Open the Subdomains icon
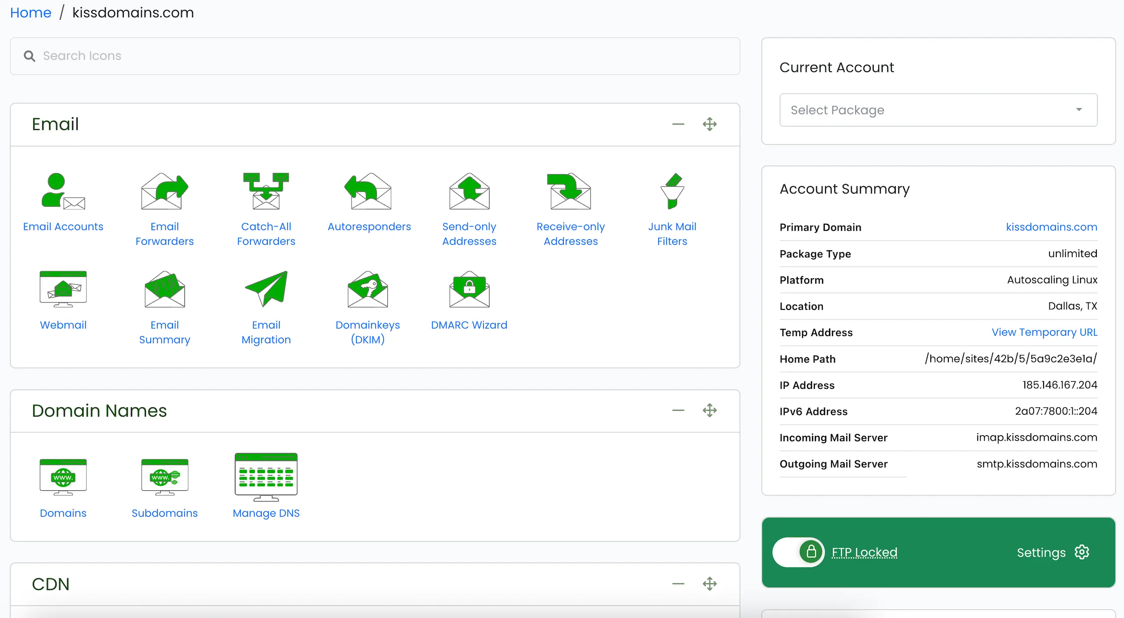The image size is (1124, 618). tap(165, 477)
